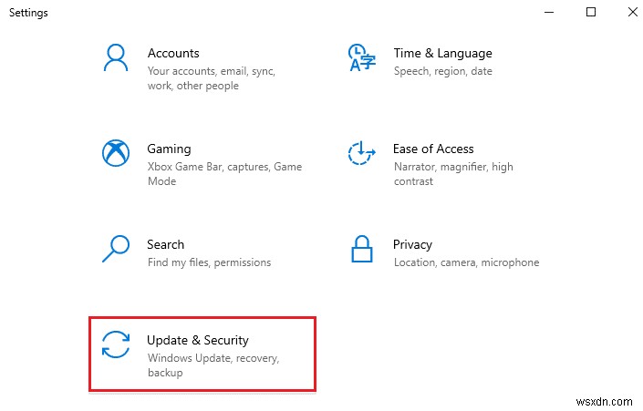Select the Gaming category title
The height and width of the screenshot is (411, 643).
[x=169, y=149]
